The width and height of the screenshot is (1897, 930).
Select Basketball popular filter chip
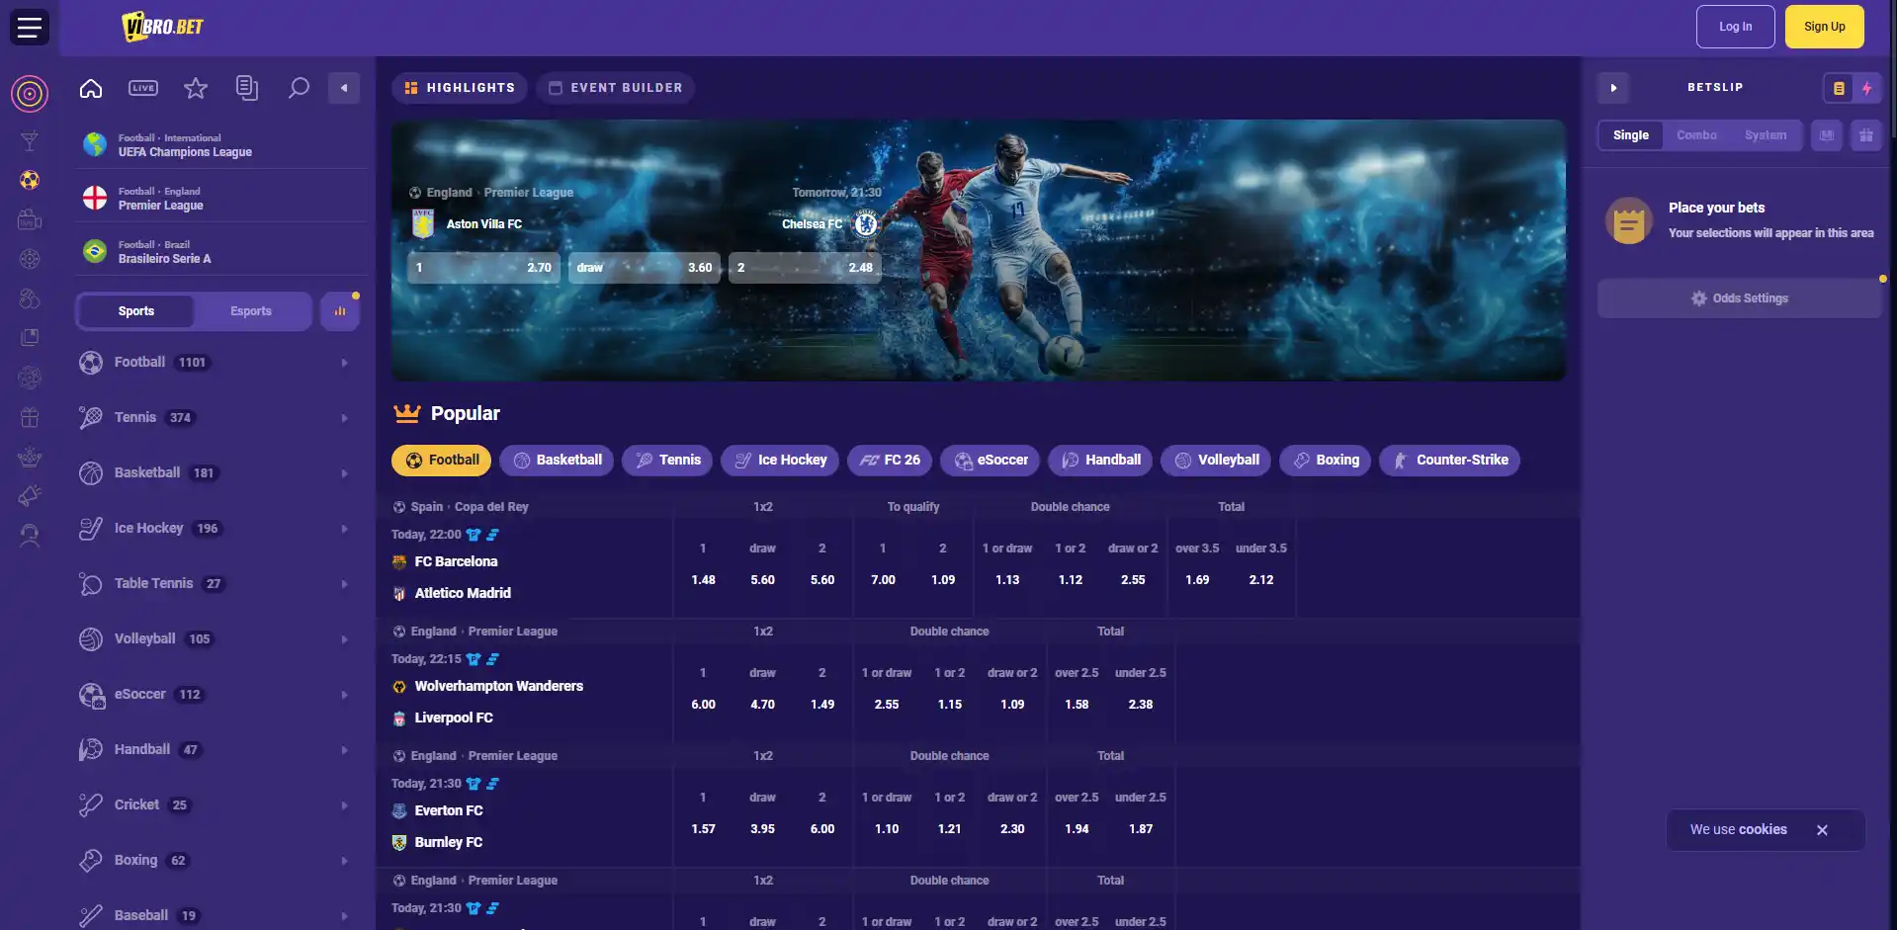coord(557,461)
